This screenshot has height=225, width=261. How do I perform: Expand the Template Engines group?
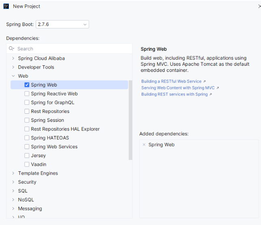(13, 173)
